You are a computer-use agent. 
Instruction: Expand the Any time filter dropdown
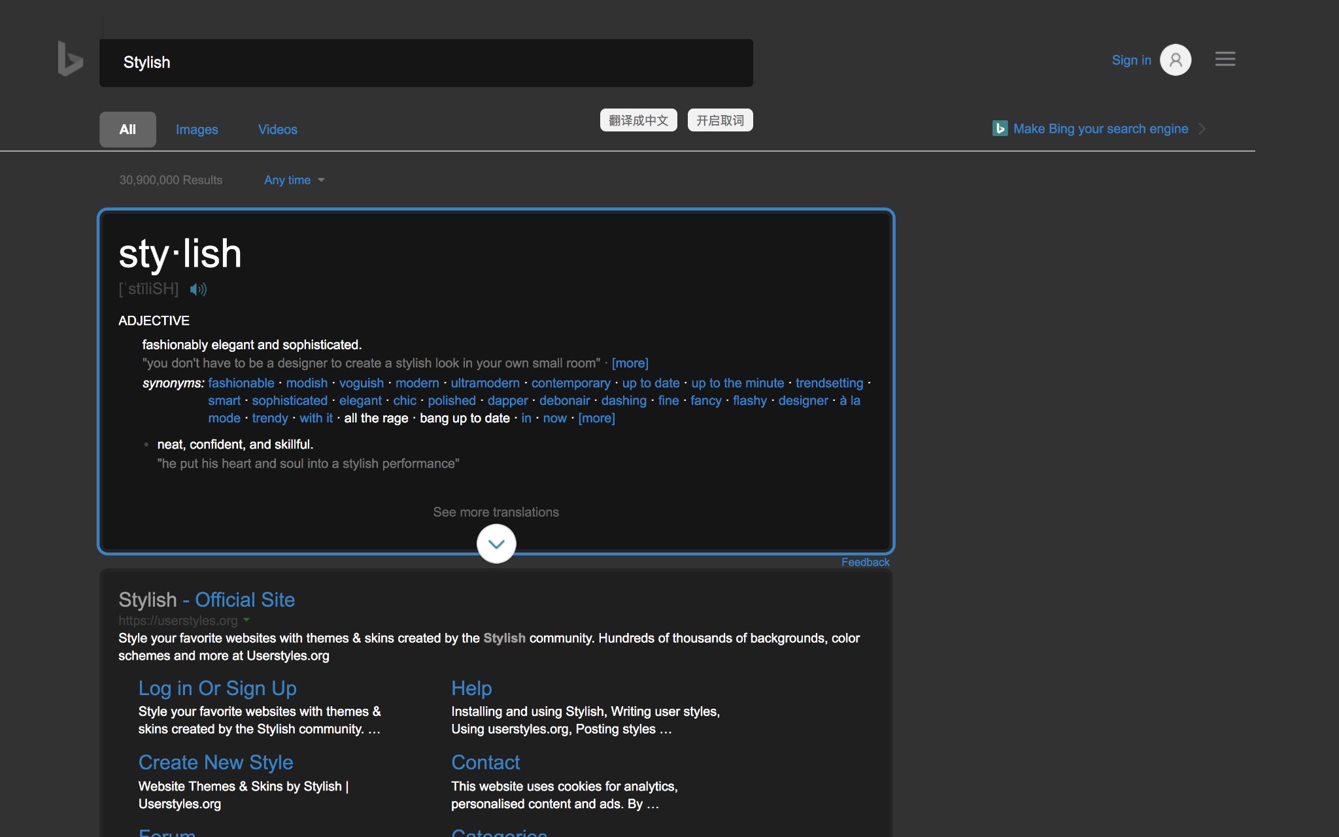(294, 180)
